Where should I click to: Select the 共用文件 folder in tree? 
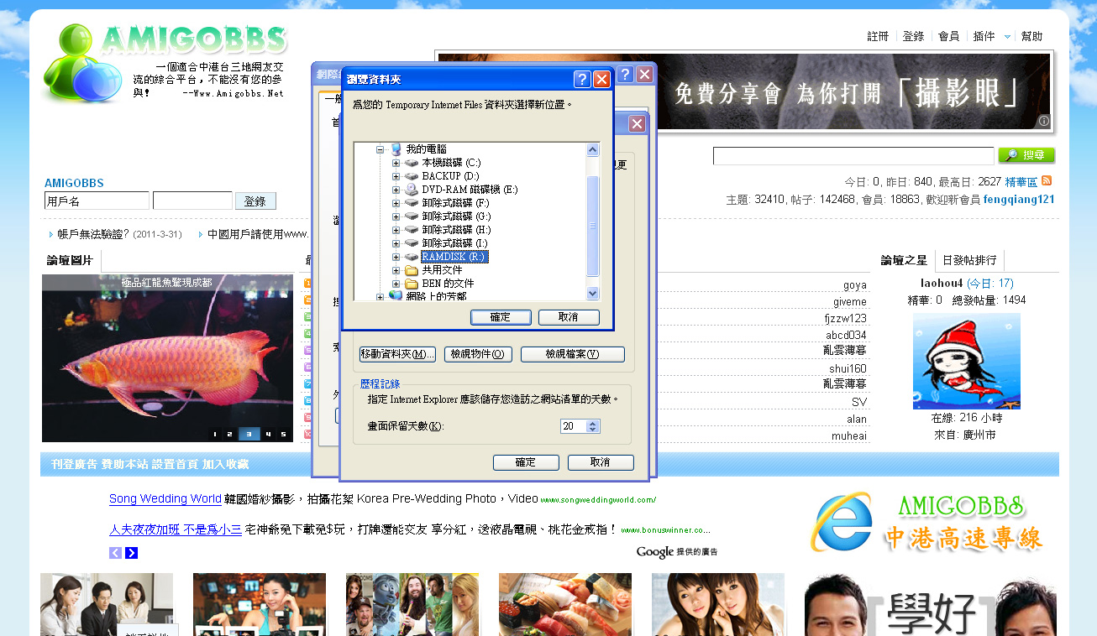pos(442,270)
